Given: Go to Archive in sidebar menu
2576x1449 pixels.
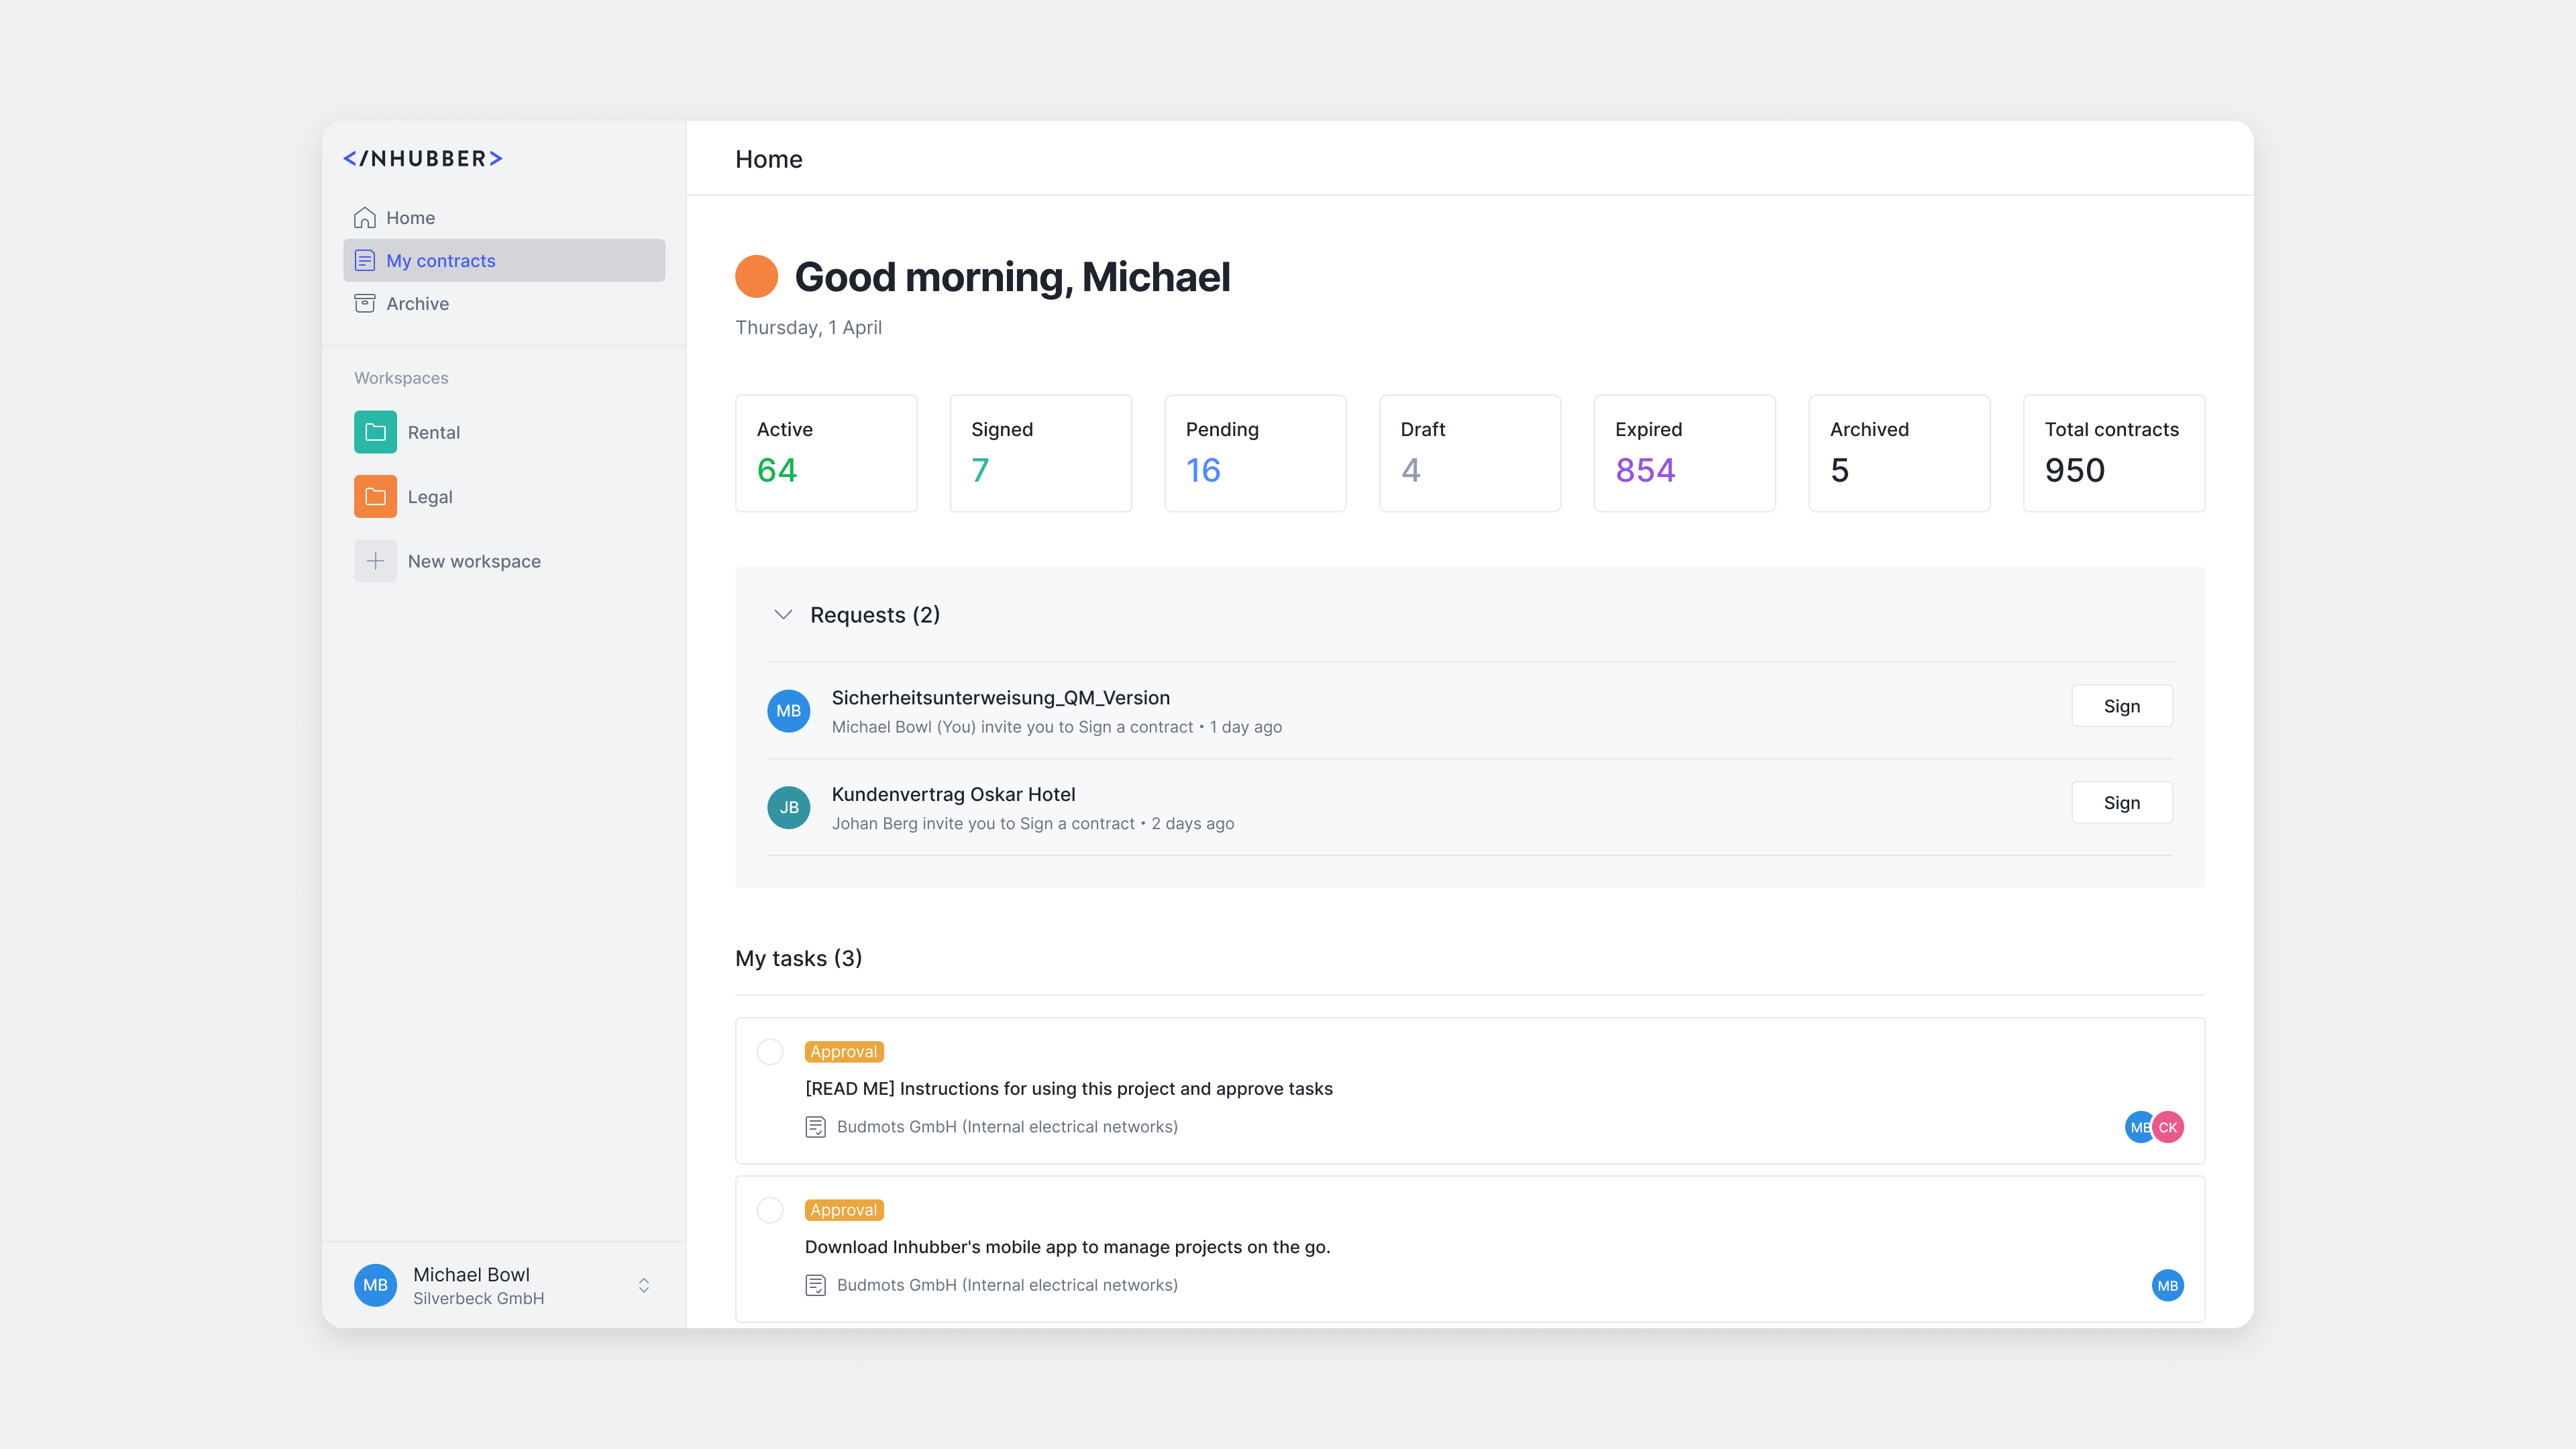Looking at the screenshot, I should click(x=417, y=303).
